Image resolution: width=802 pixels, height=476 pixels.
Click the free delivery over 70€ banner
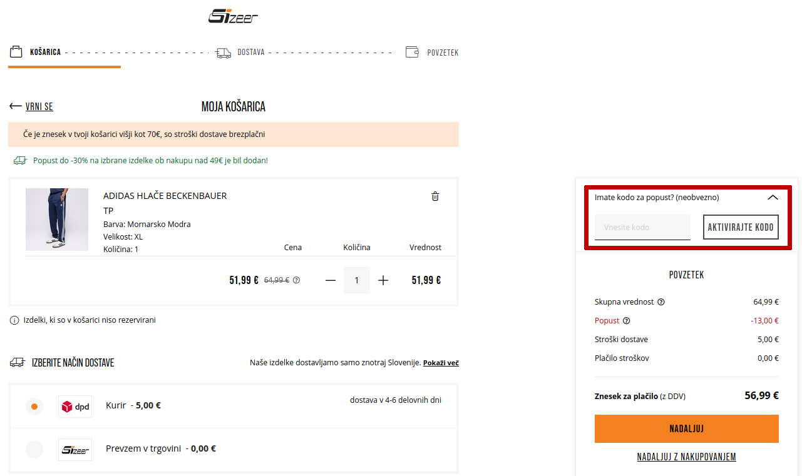click(234, 134)
